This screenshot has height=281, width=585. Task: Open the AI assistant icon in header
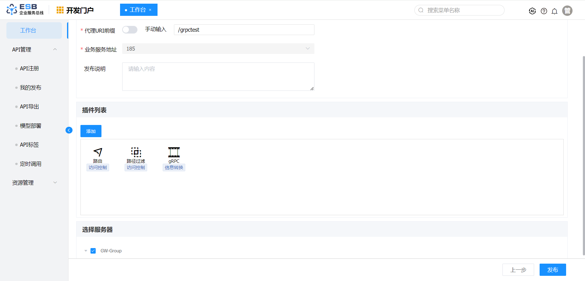[532, 11]
